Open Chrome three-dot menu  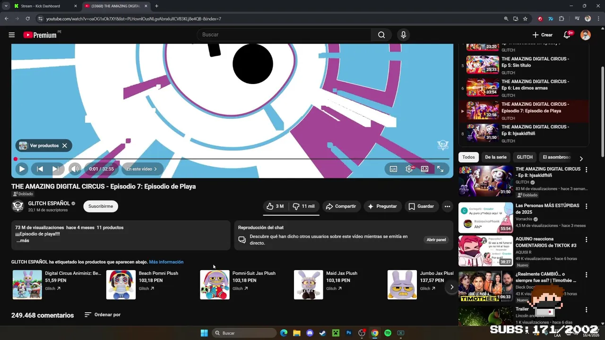pyautogui.click(x=598, y=19)
